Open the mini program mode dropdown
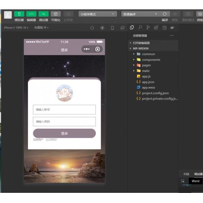The width and height of the screenshot is (203, 203). pyautogui.click(x=98, y=14)
